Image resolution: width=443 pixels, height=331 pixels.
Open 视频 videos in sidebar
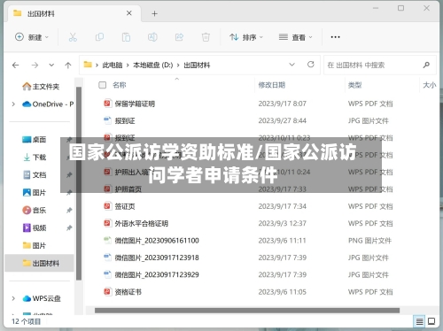[x=35, y=227]
